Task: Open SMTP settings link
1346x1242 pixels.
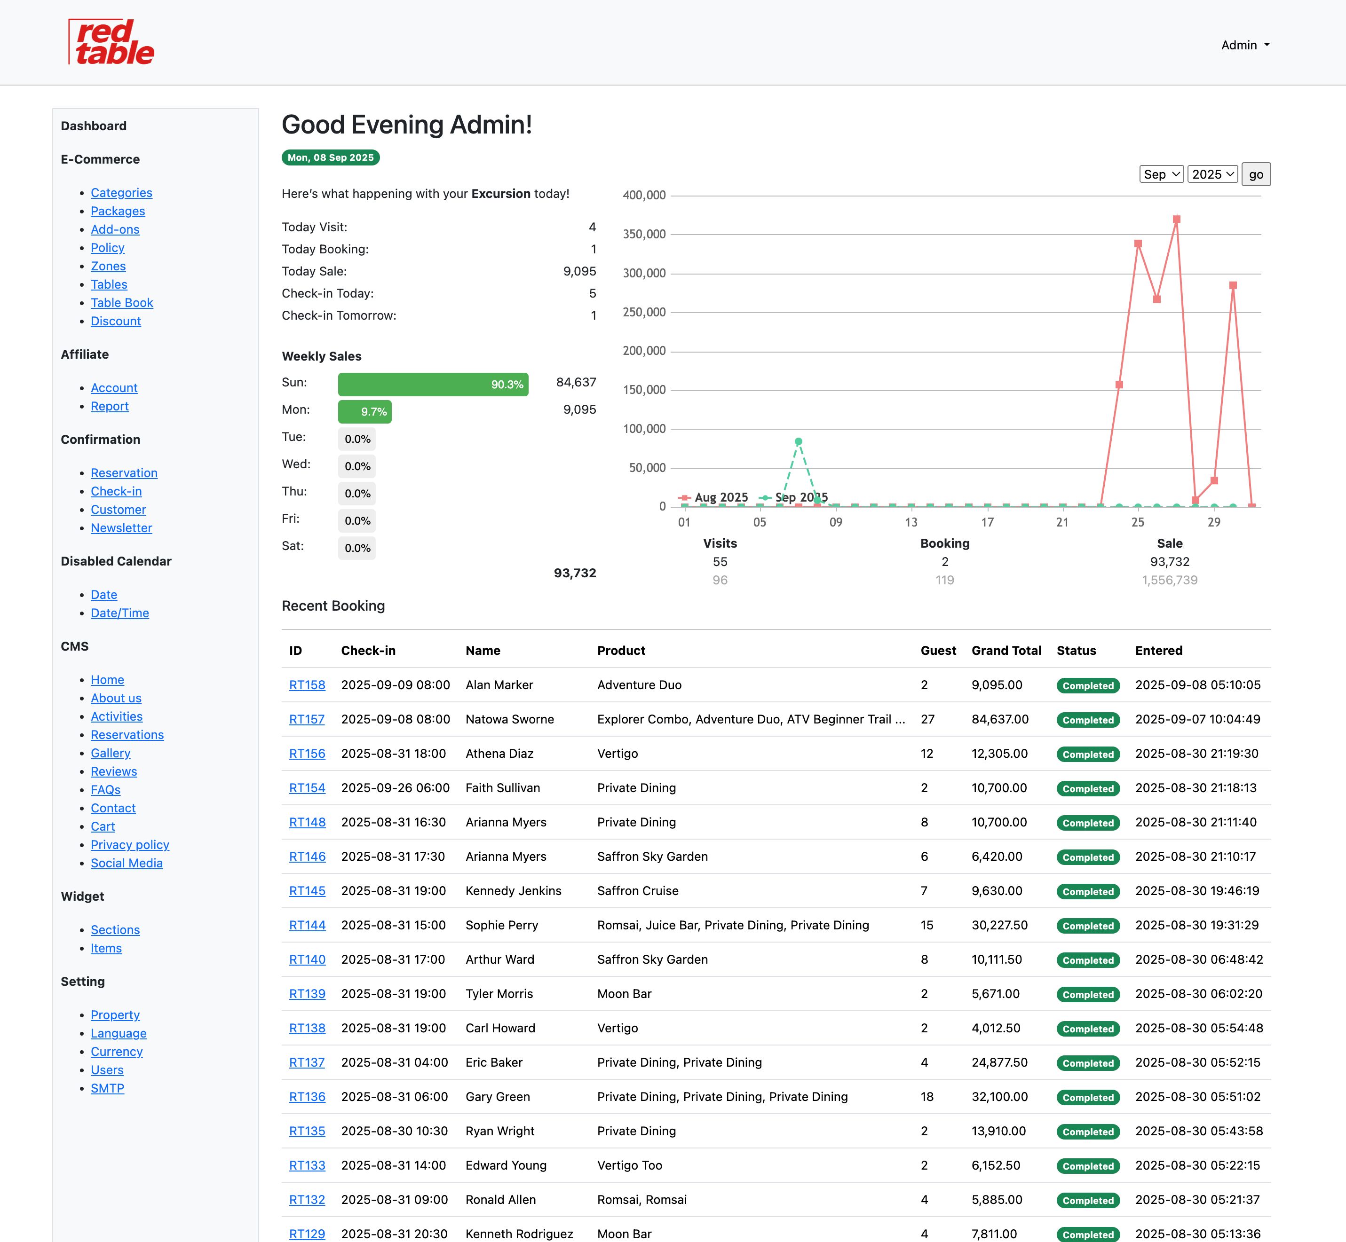Action: pyautogui.click(x=107, y=1088)
